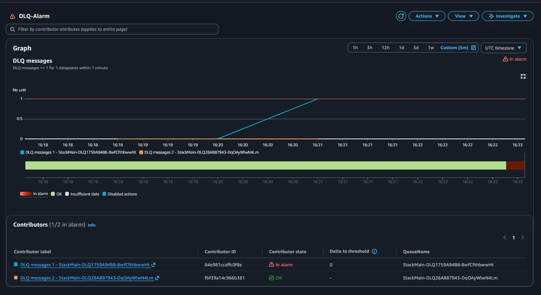Click external link icon beside DLQ messages 1
The image size is (541, 295).
tap(153, 265)
